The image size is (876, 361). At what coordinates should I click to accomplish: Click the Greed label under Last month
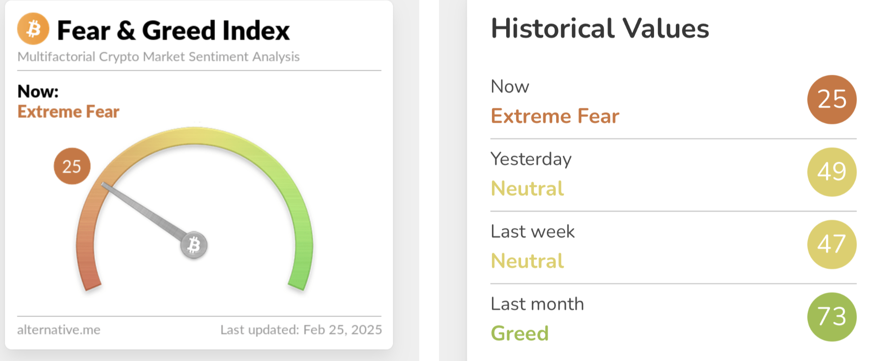pyautogui.click(x=520, y=333)
